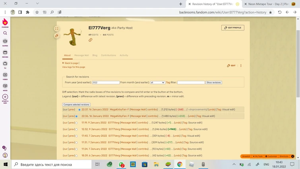Open the Wikis section in sidebar
This screenshot has width=300, height=169.
(5, 87)
